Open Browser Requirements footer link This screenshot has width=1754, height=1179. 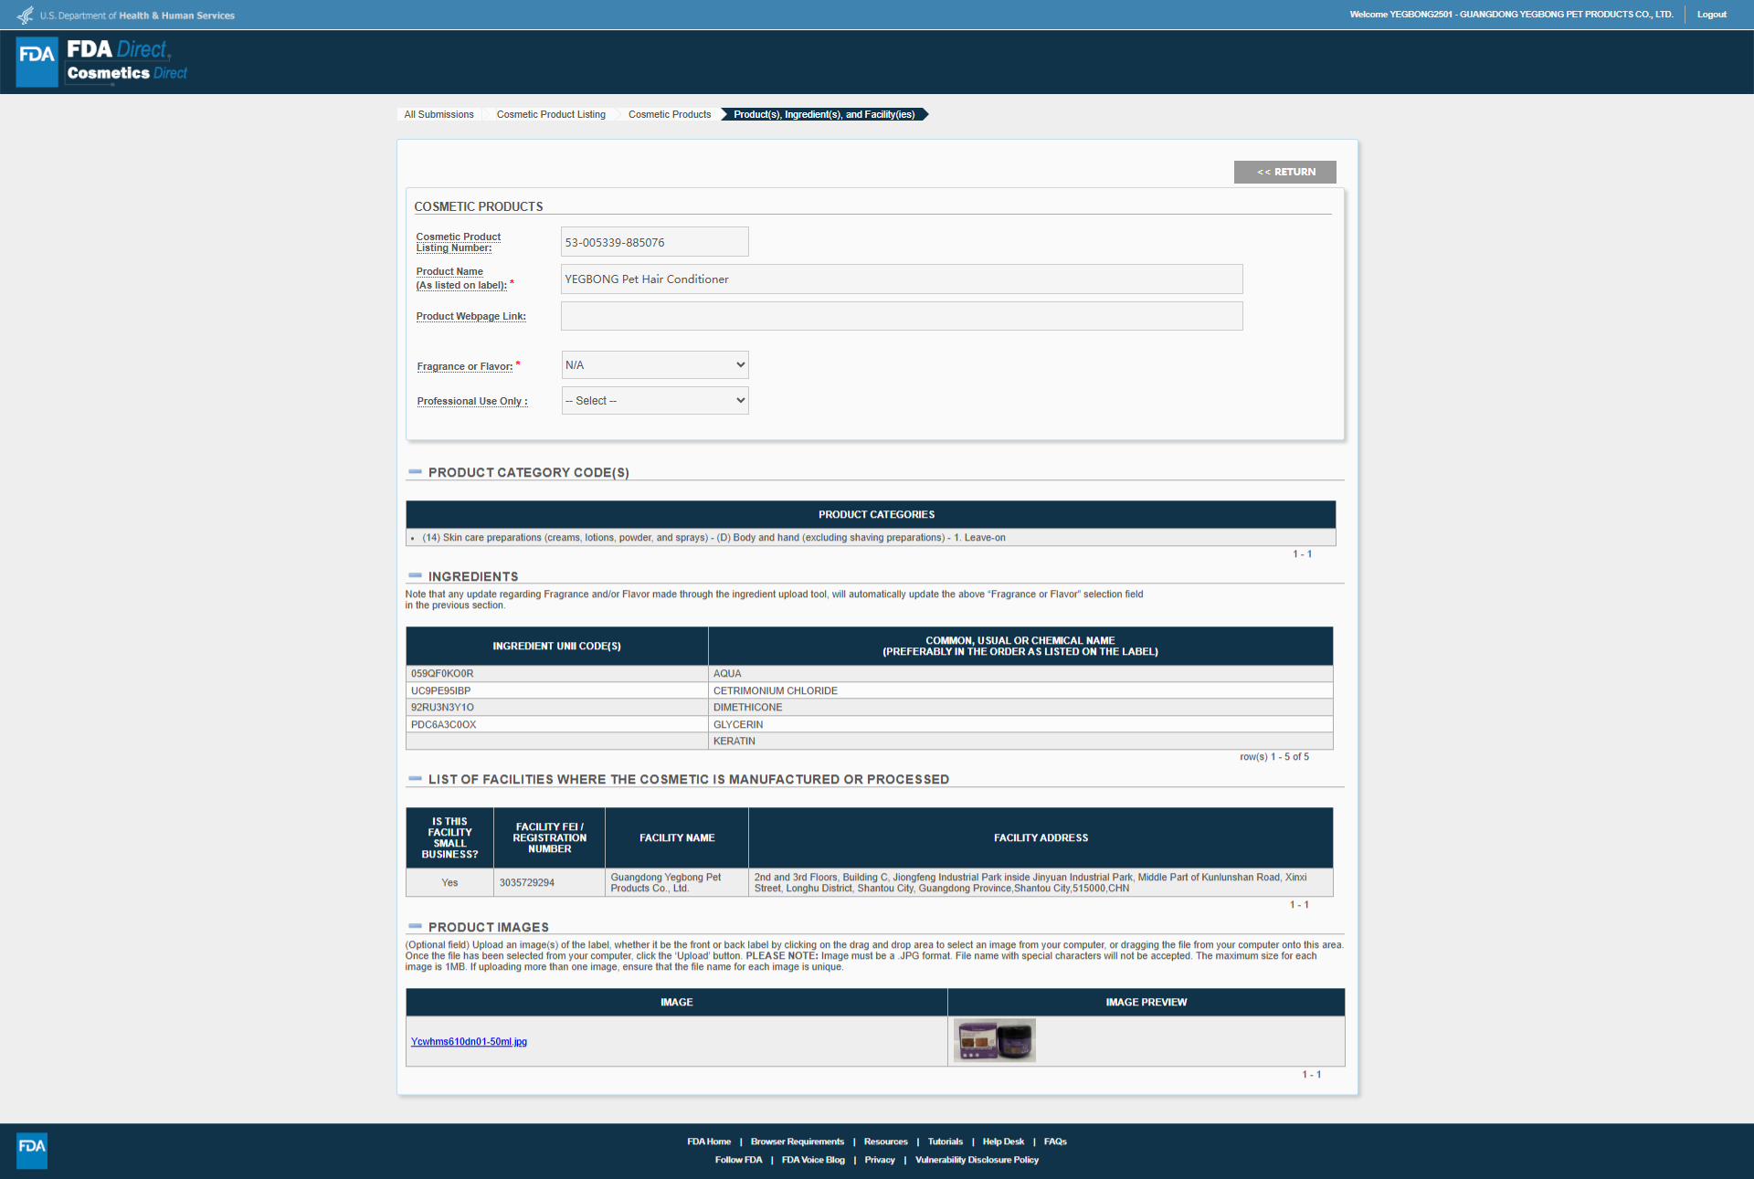[x=798, y=1142]
